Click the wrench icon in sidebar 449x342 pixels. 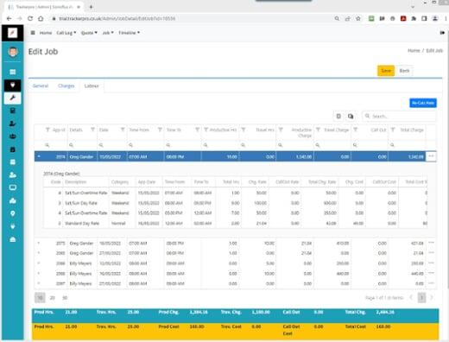coord(12,98)
